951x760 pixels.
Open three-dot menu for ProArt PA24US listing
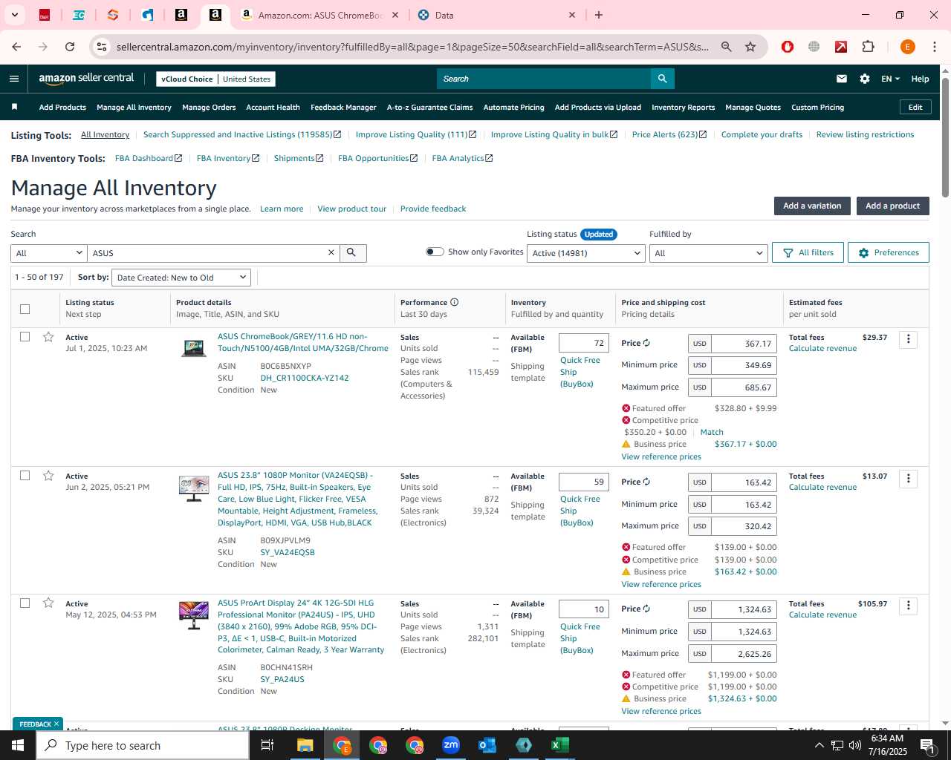(908, 606)
